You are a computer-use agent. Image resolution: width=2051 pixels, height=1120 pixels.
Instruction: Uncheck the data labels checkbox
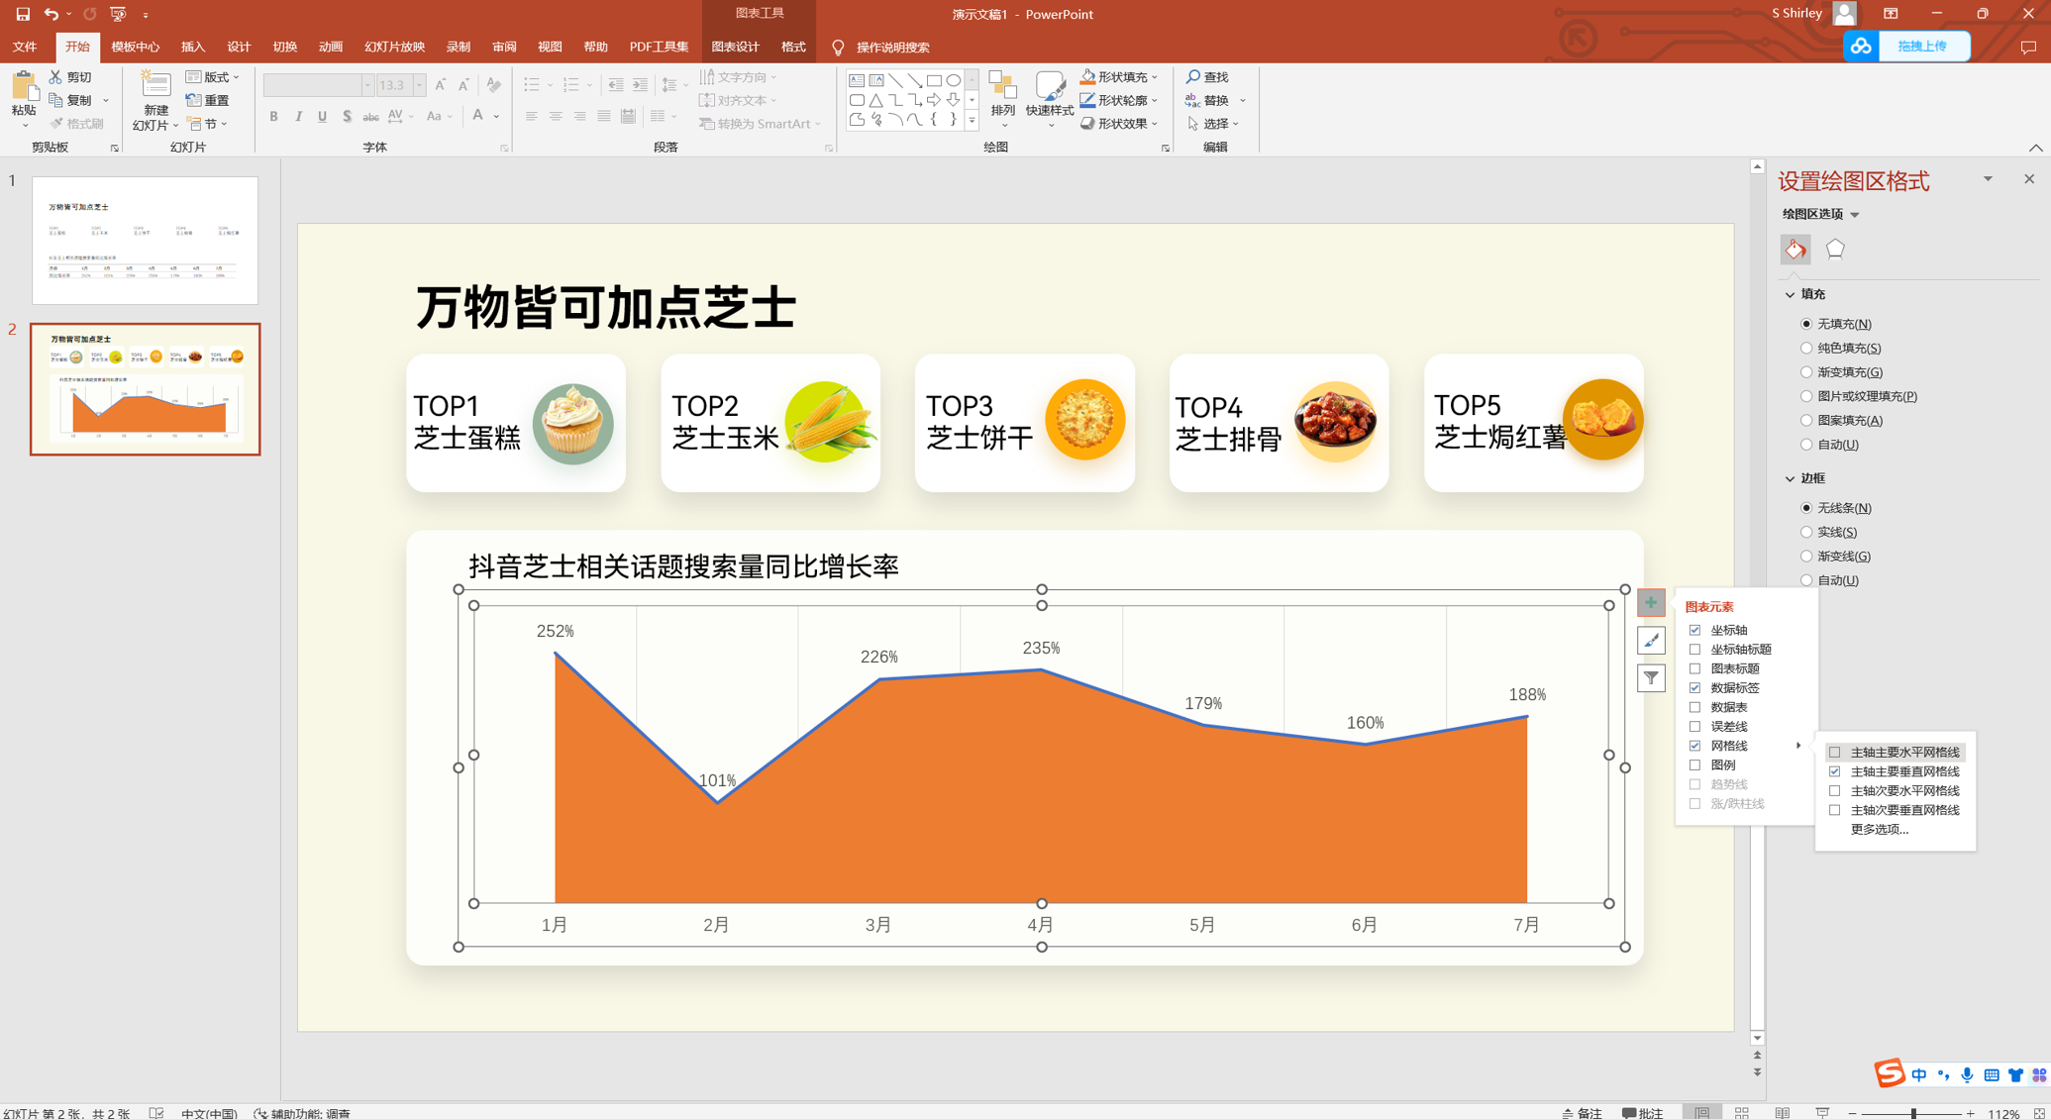tap(1694, 687)
